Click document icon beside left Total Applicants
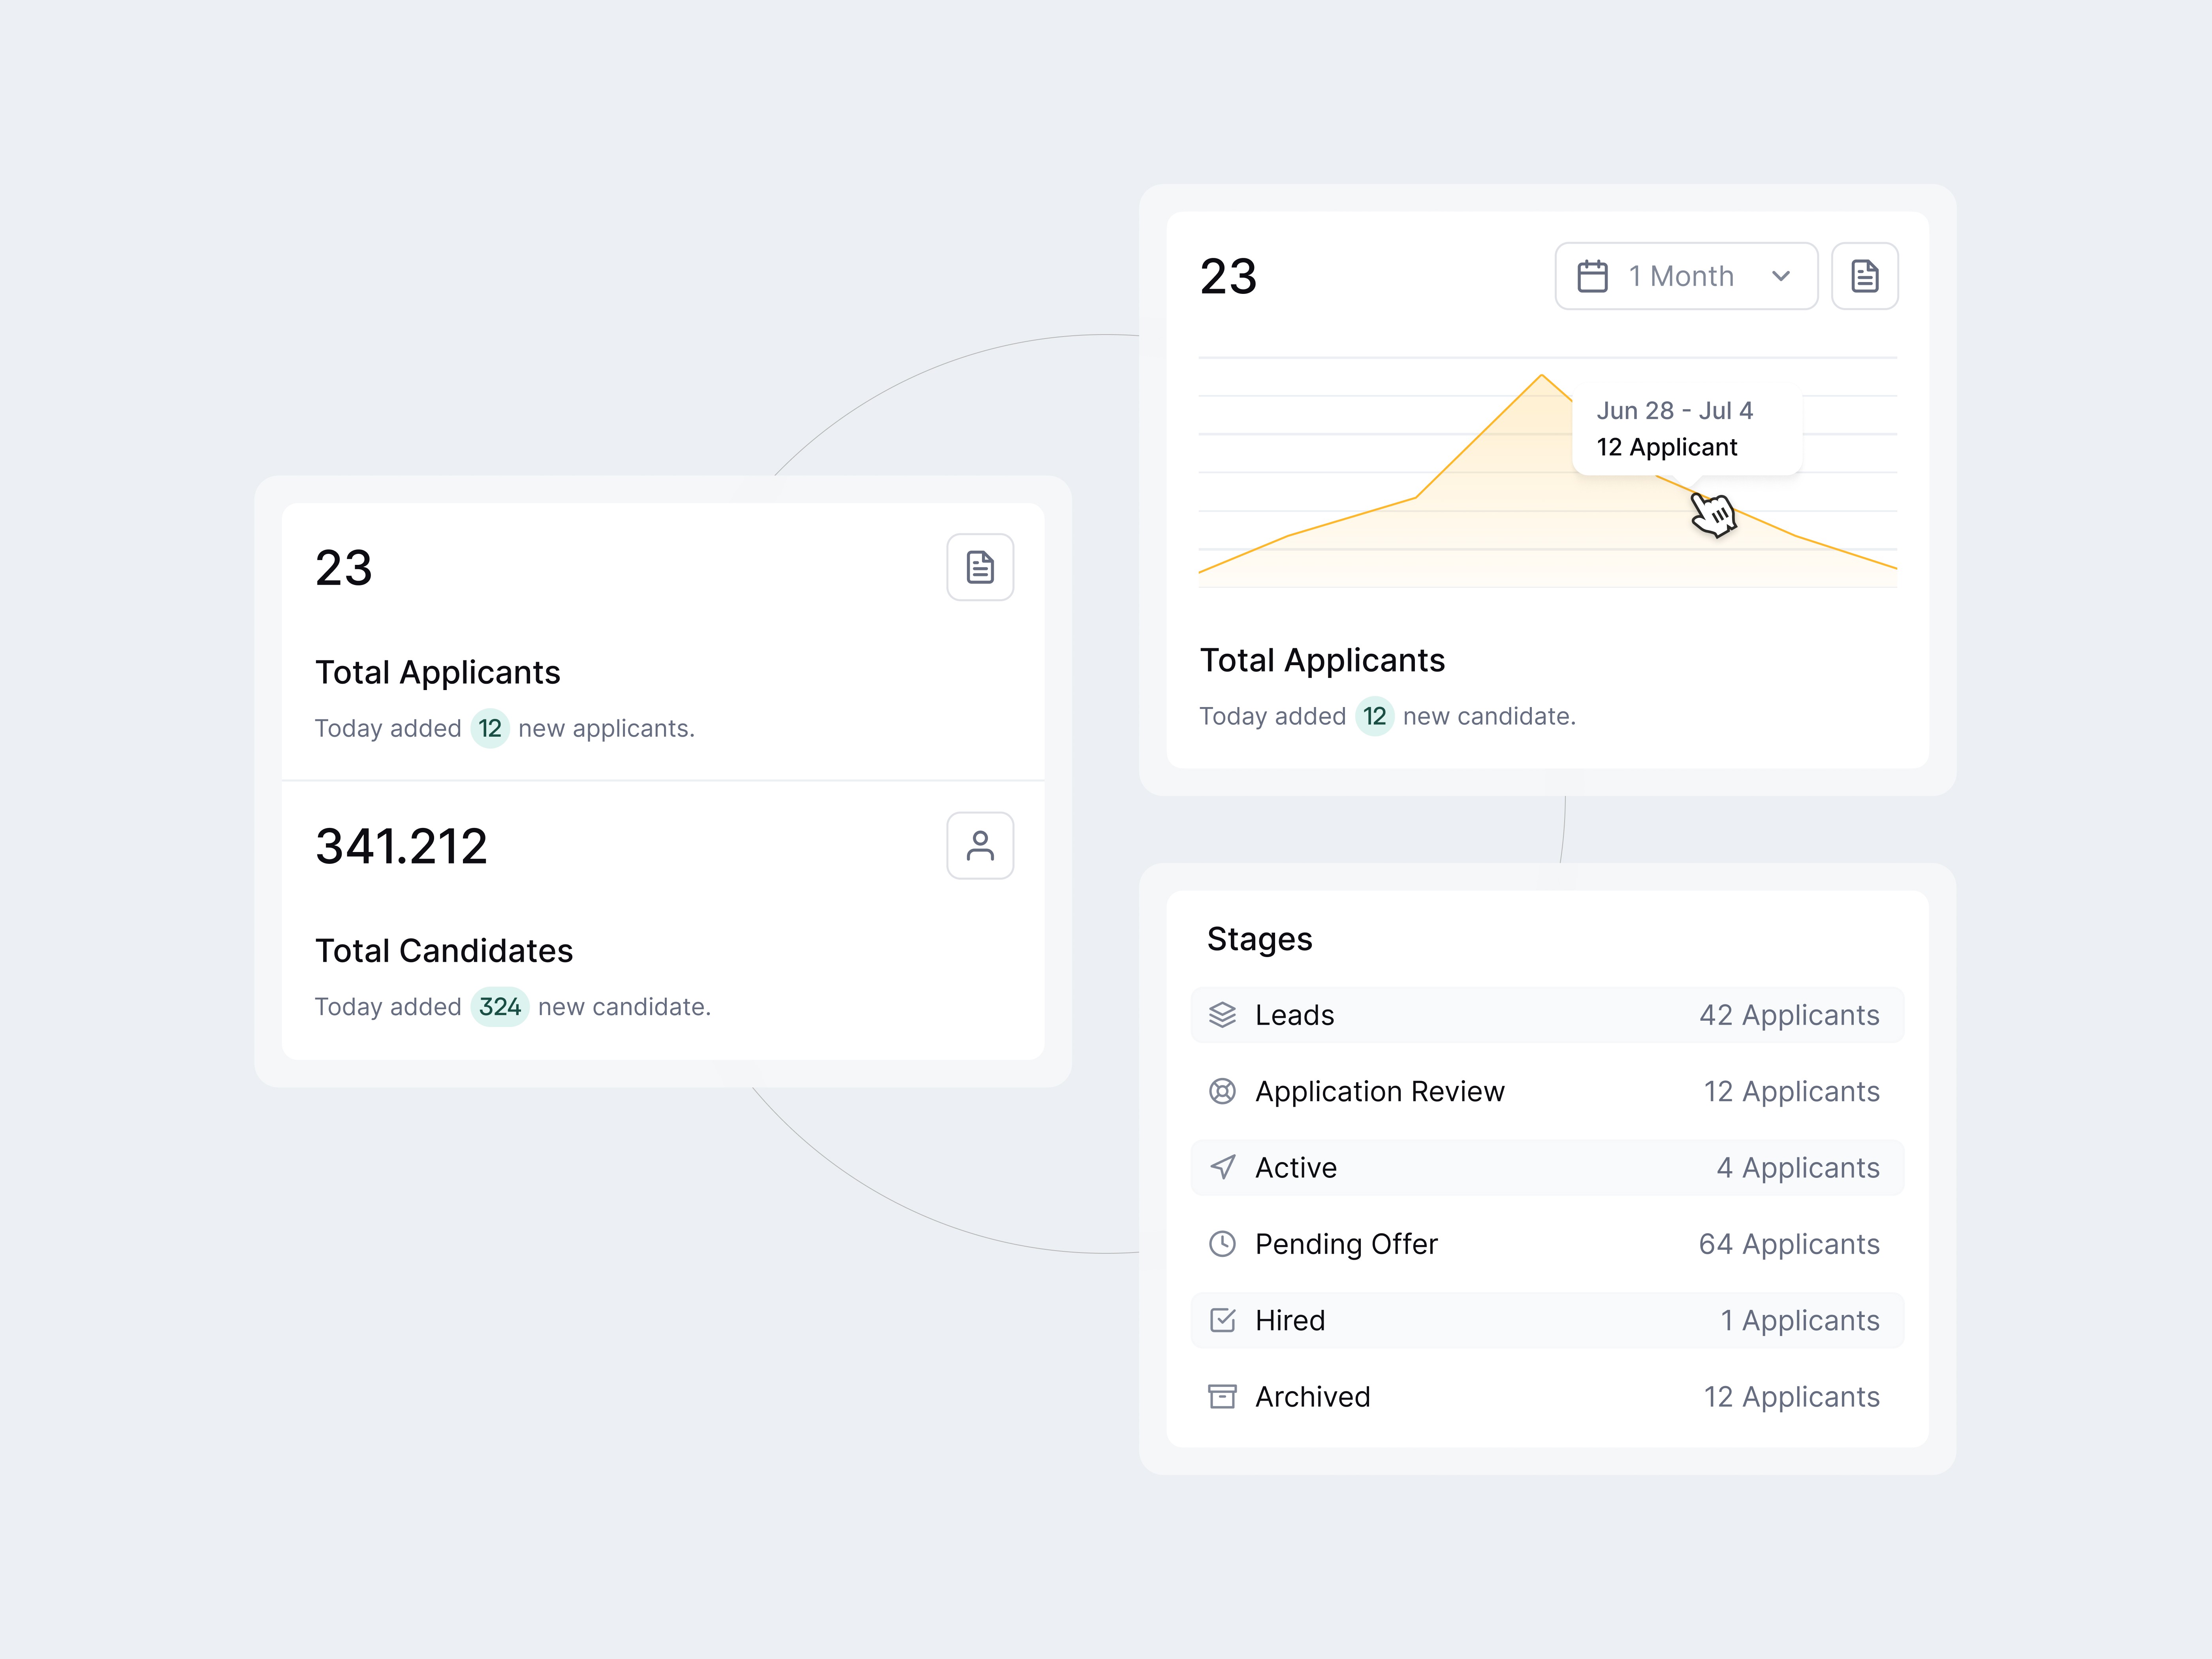 [980, 567]
